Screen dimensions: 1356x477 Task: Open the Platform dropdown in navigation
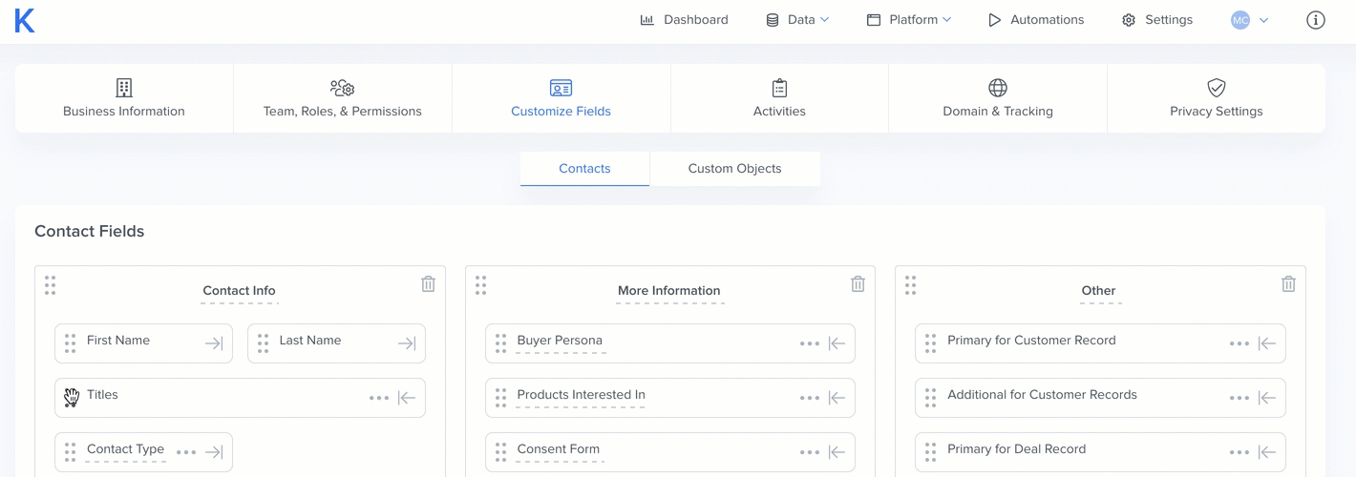908,20
